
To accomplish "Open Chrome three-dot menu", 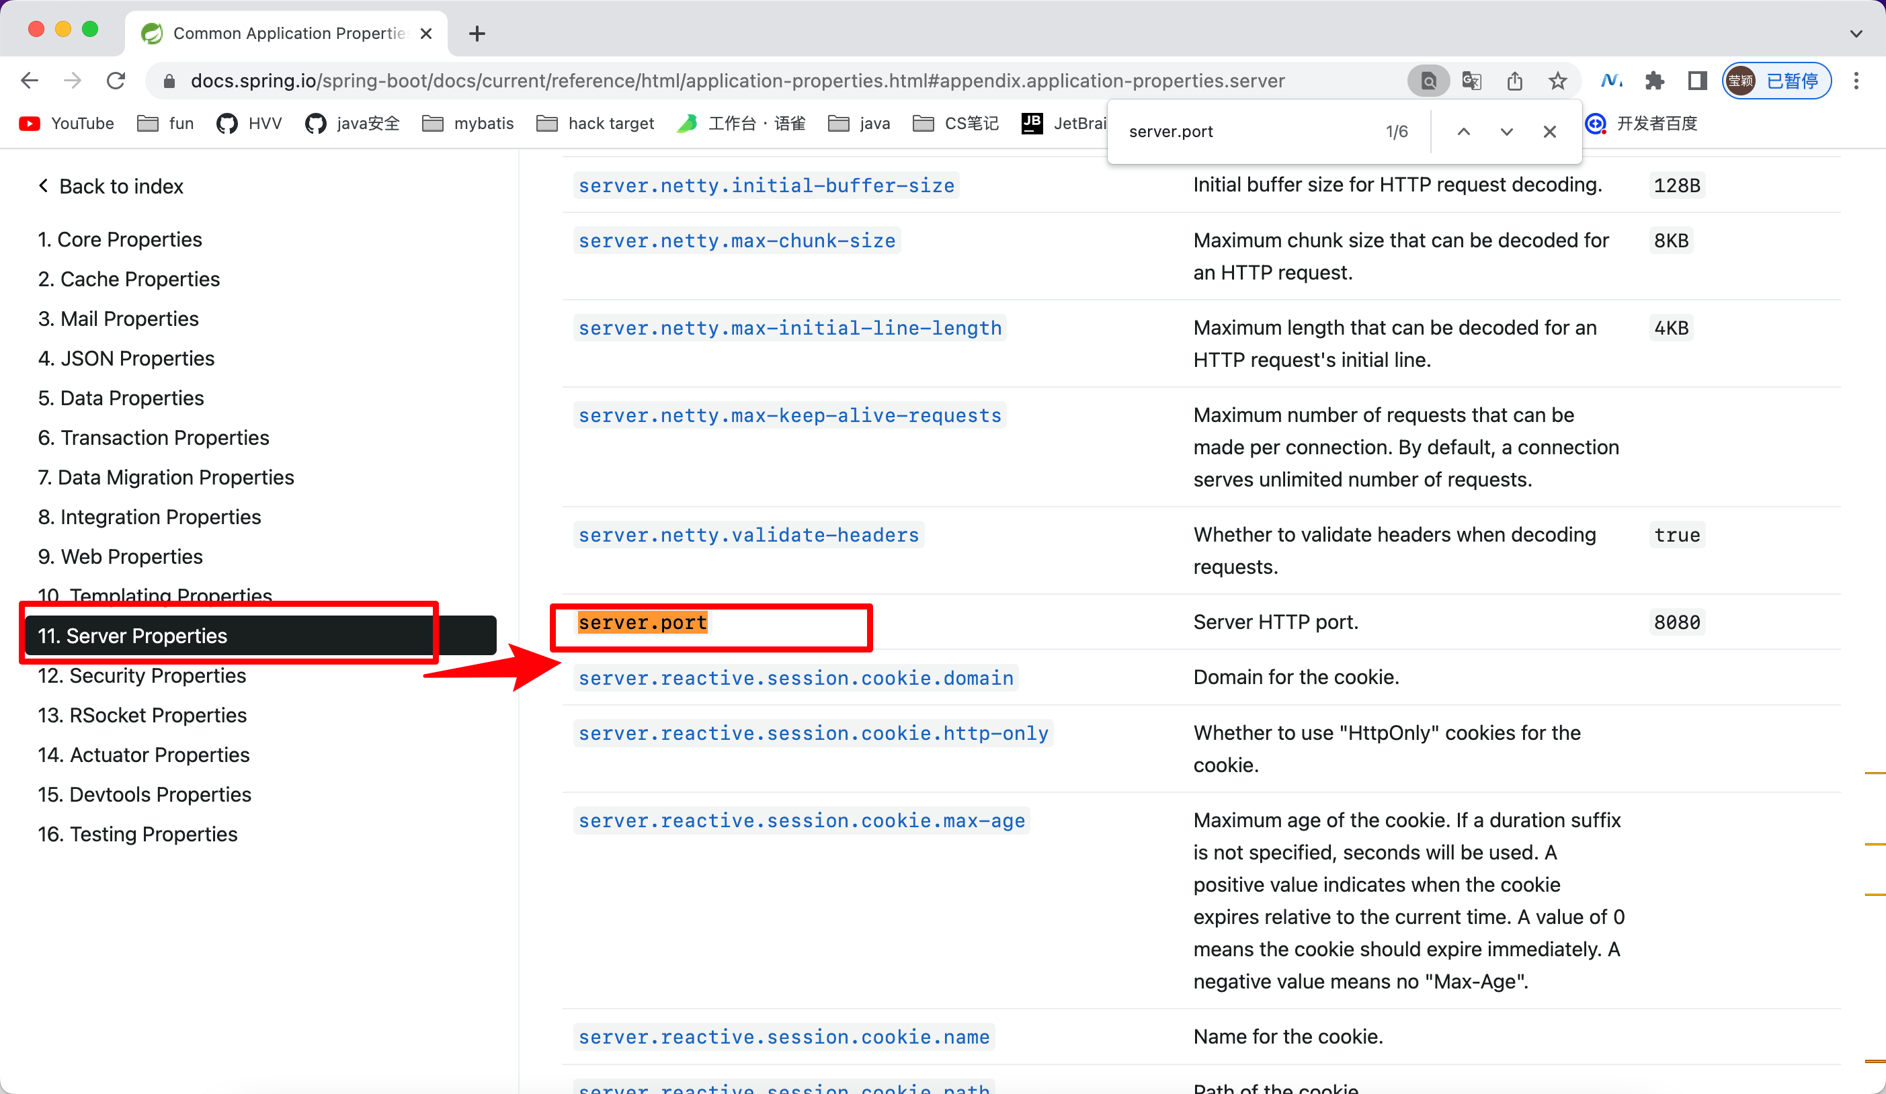I will click(x=1856, y=80).
